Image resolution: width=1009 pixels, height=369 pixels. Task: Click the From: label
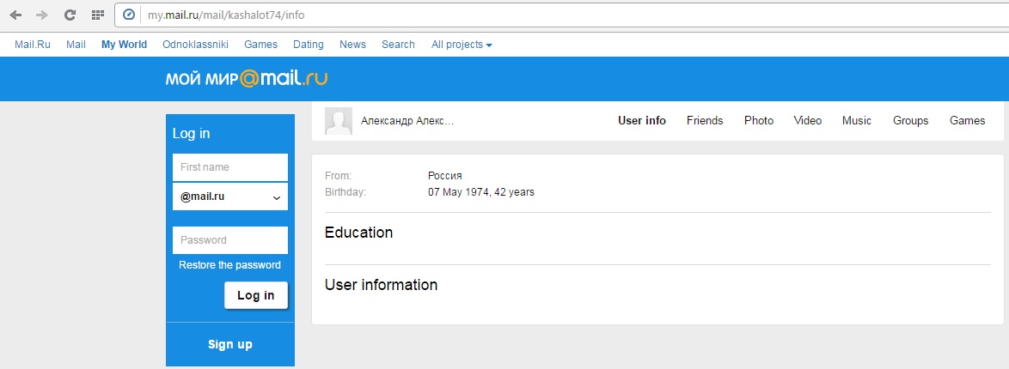[338, 176]
